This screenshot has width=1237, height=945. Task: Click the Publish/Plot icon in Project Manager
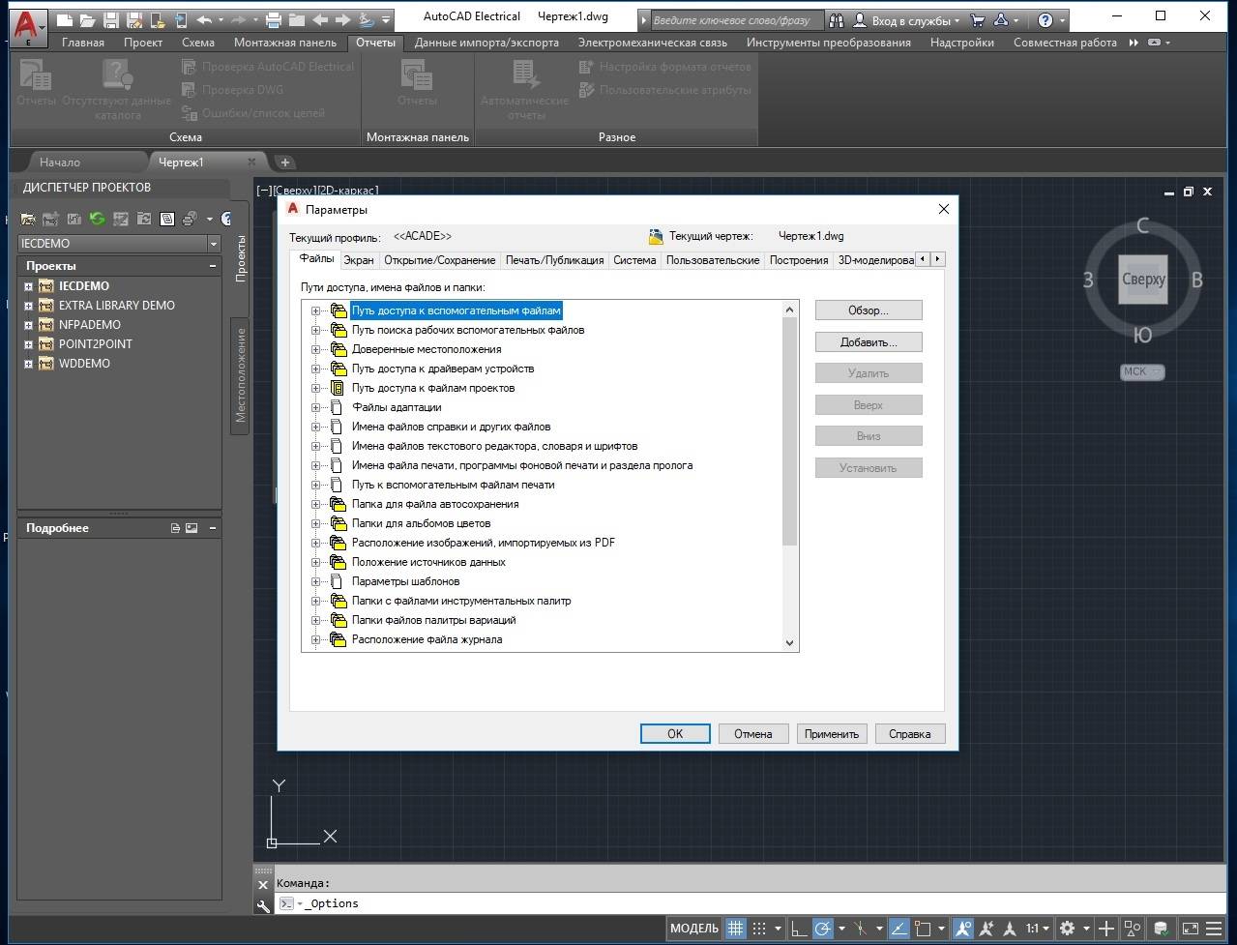click(x=190, y=219)
